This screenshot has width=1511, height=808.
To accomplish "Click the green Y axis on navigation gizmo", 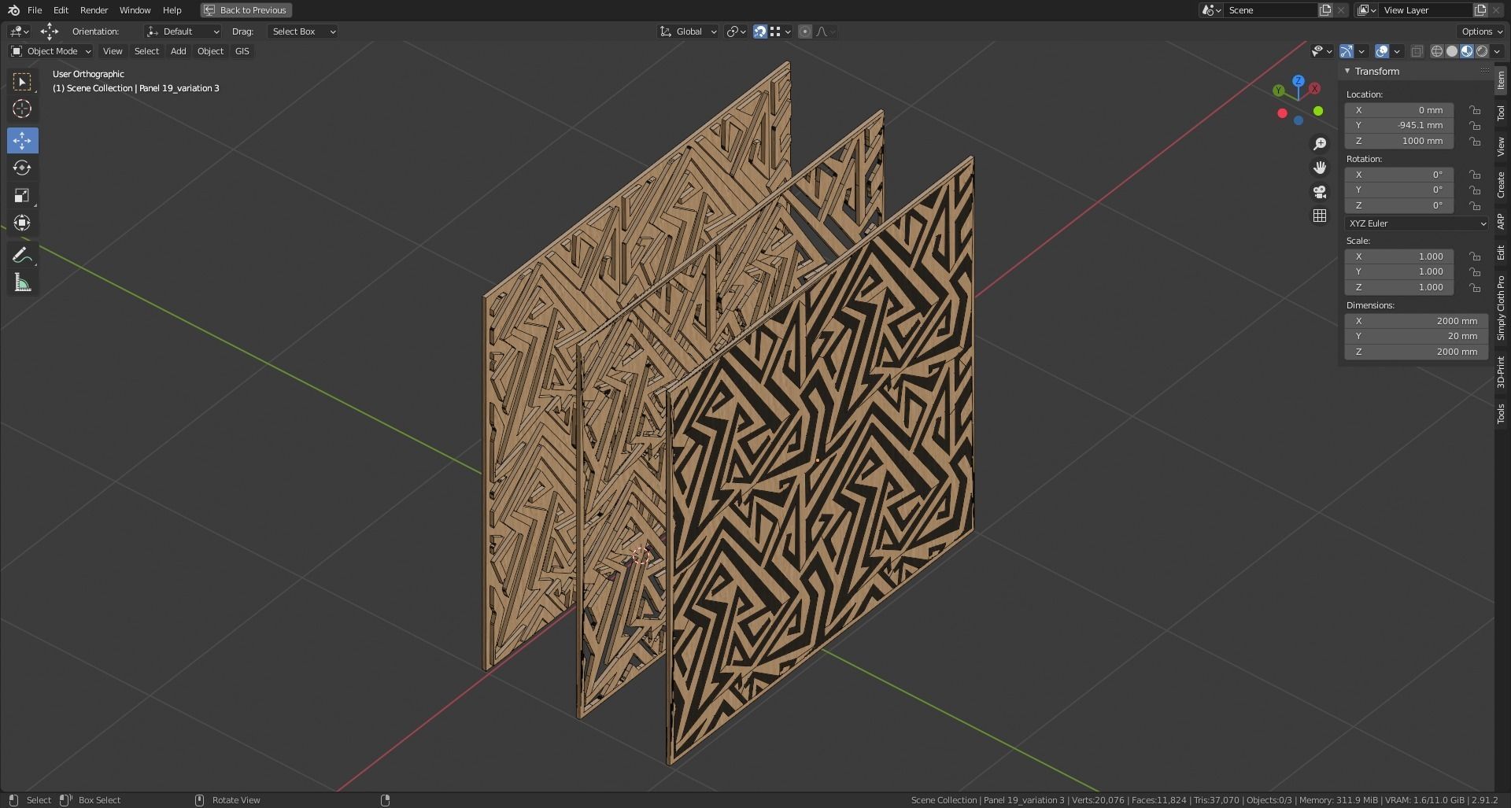I will pyautogui.click(x=1279, y=91).
